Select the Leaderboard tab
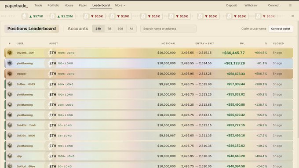 click(x=101, y=5)
